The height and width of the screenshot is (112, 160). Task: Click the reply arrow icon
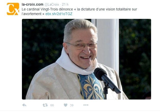click(x=24, y=105)
